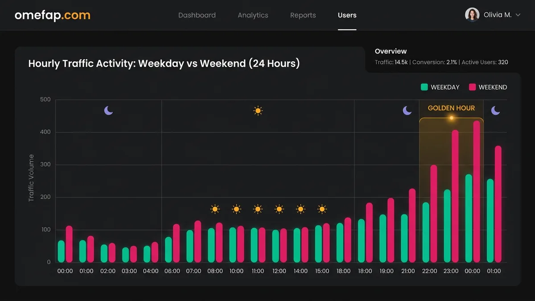Click the 03:00 weekday bar
The image size is (535, 301).
tap(126, 255)
